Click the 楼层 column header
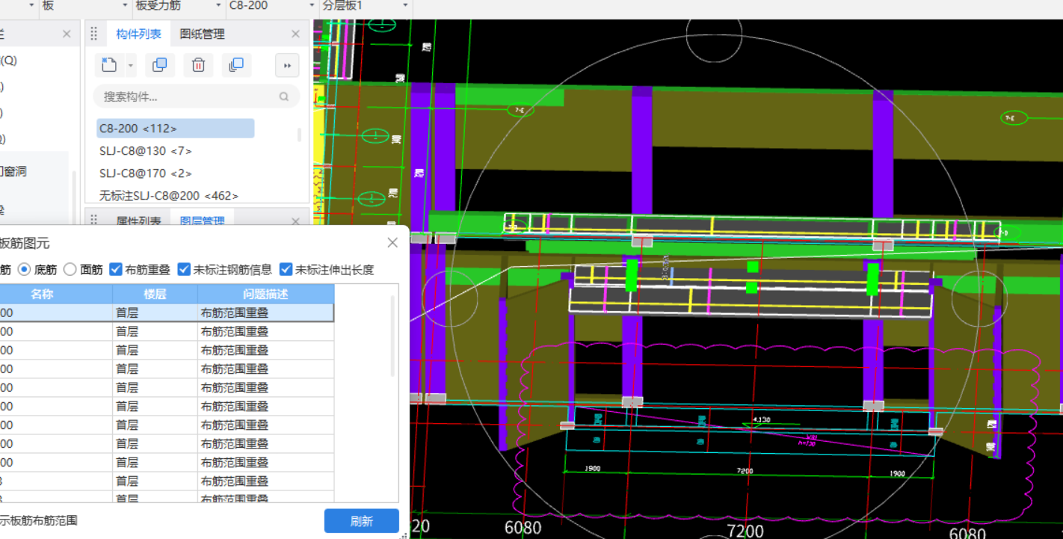The image size is (1063, 539). pyautogui.click(x=155, y=294)
